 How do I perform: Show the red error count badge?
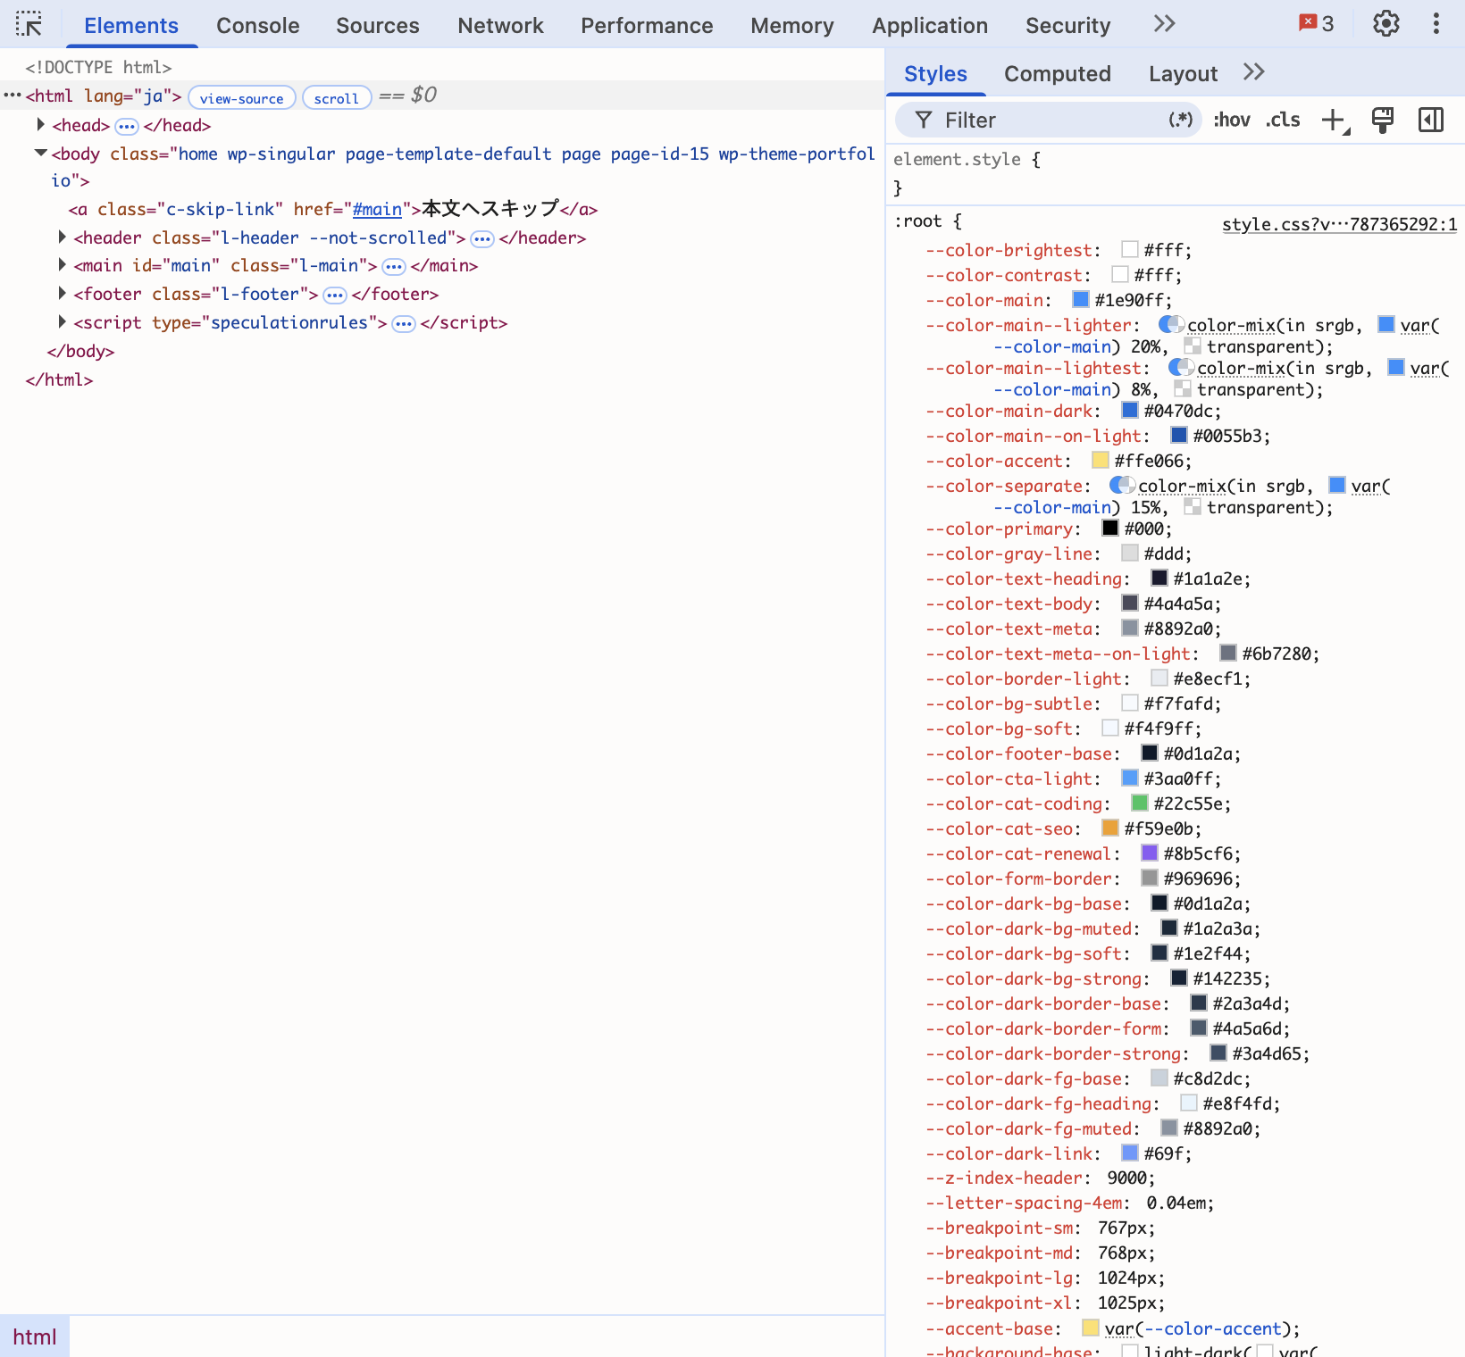pyautogui.click(x=1317, y=24)
